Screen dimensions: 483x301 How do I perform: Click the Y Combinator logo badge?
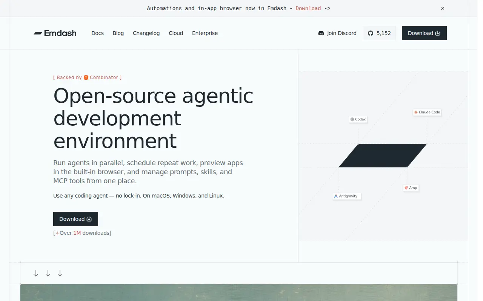(x=86, y=78)
